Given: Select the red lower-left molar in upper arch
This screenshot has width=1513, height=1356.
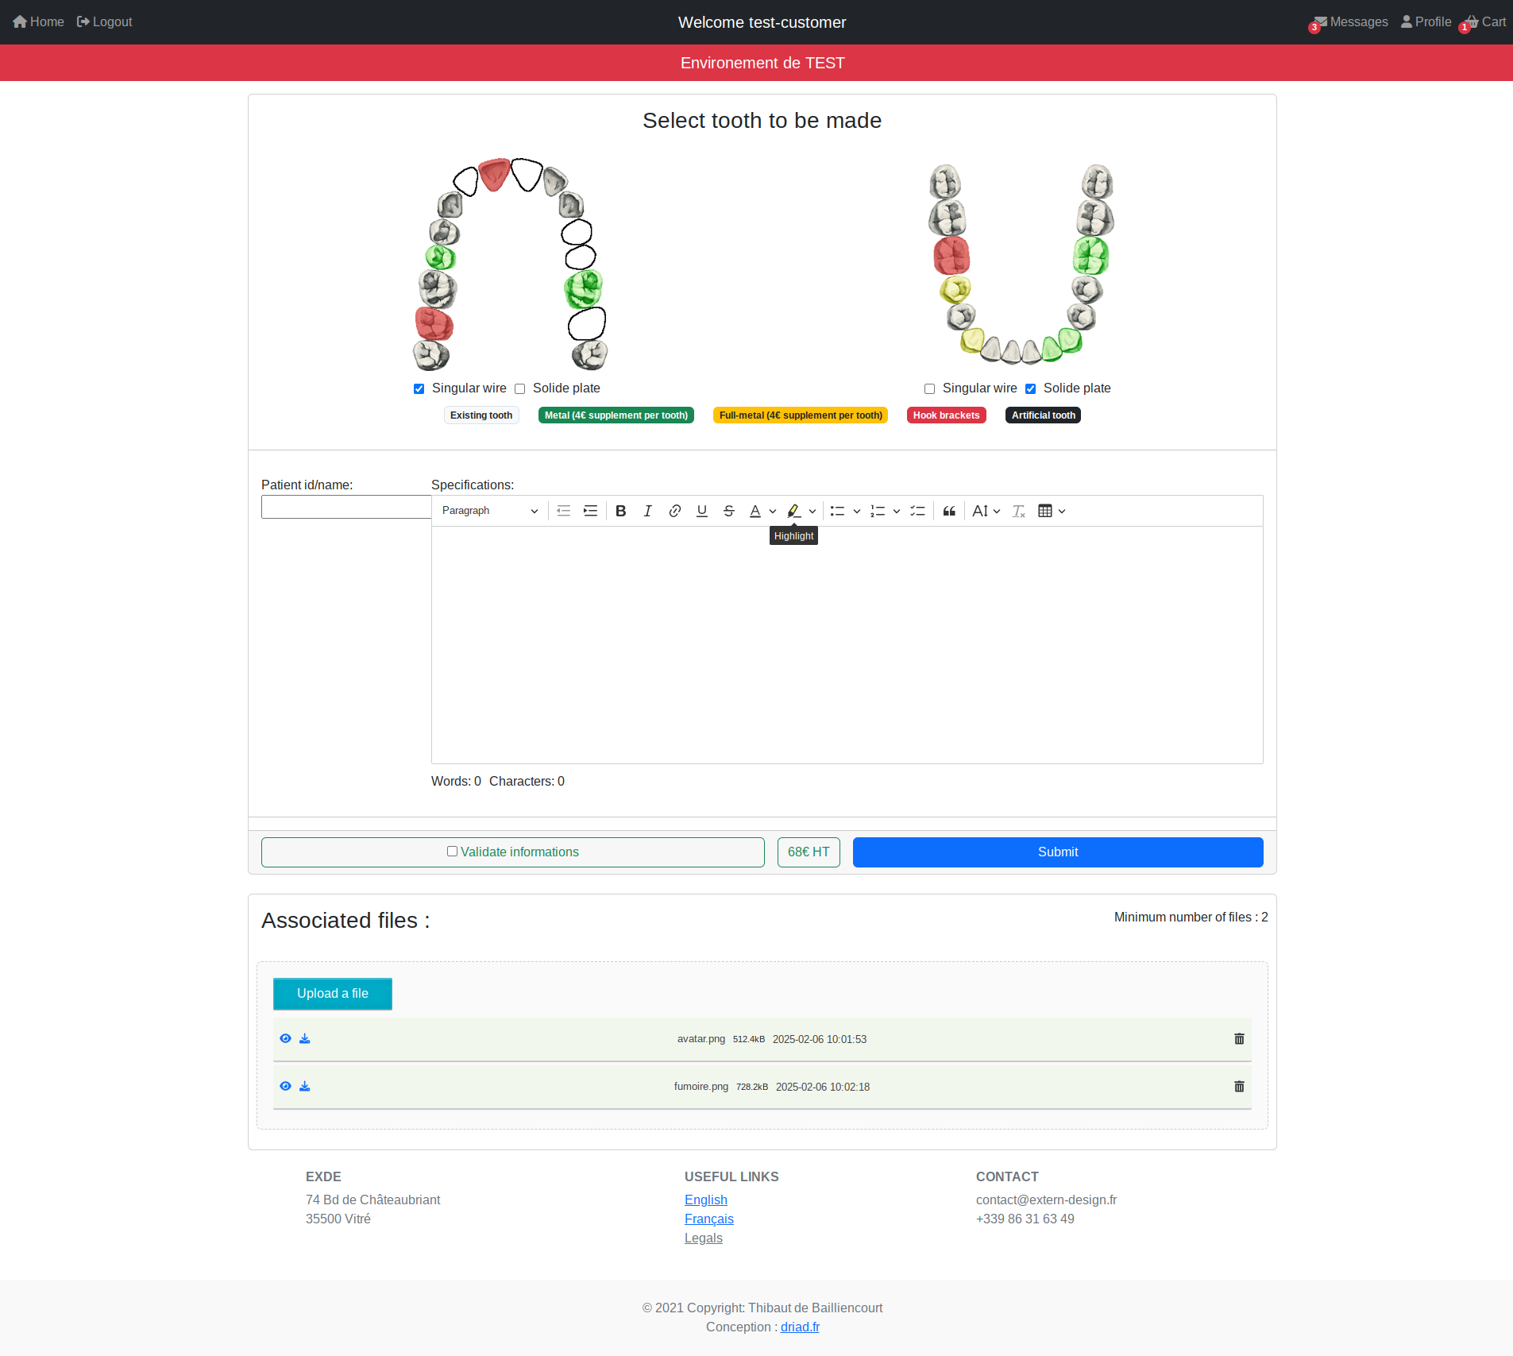Looking at the screenshot, I should tap(434, 324).
